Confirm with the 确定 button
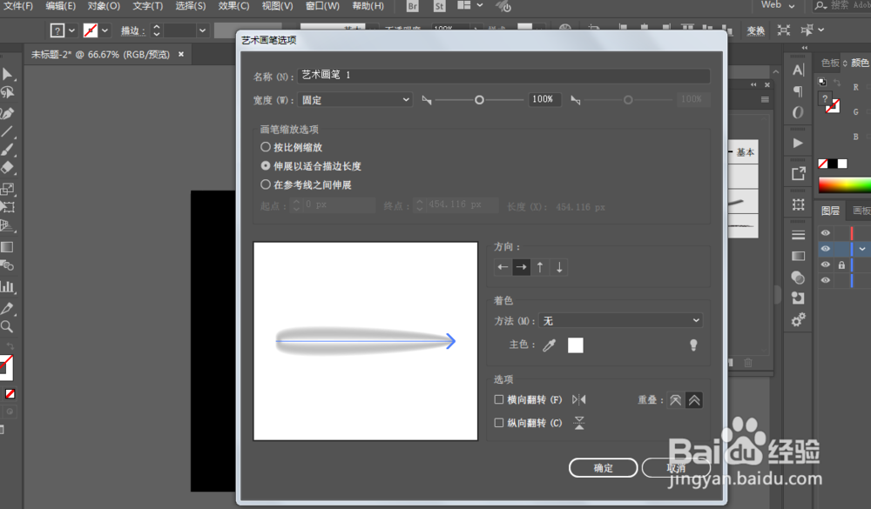Screen dimensions: 871x509 [x=604, y=468]
